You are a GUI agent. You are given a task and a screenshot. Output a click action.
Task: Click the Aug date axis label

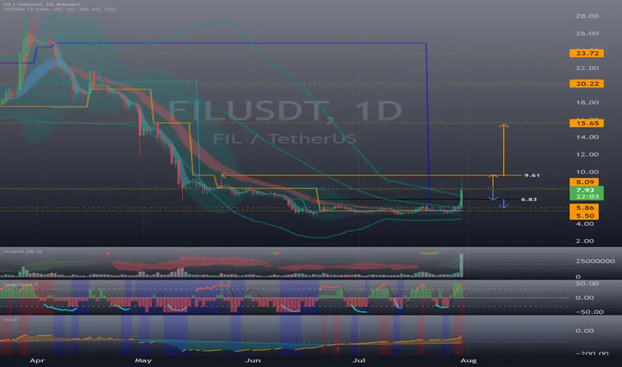[469, 360]
